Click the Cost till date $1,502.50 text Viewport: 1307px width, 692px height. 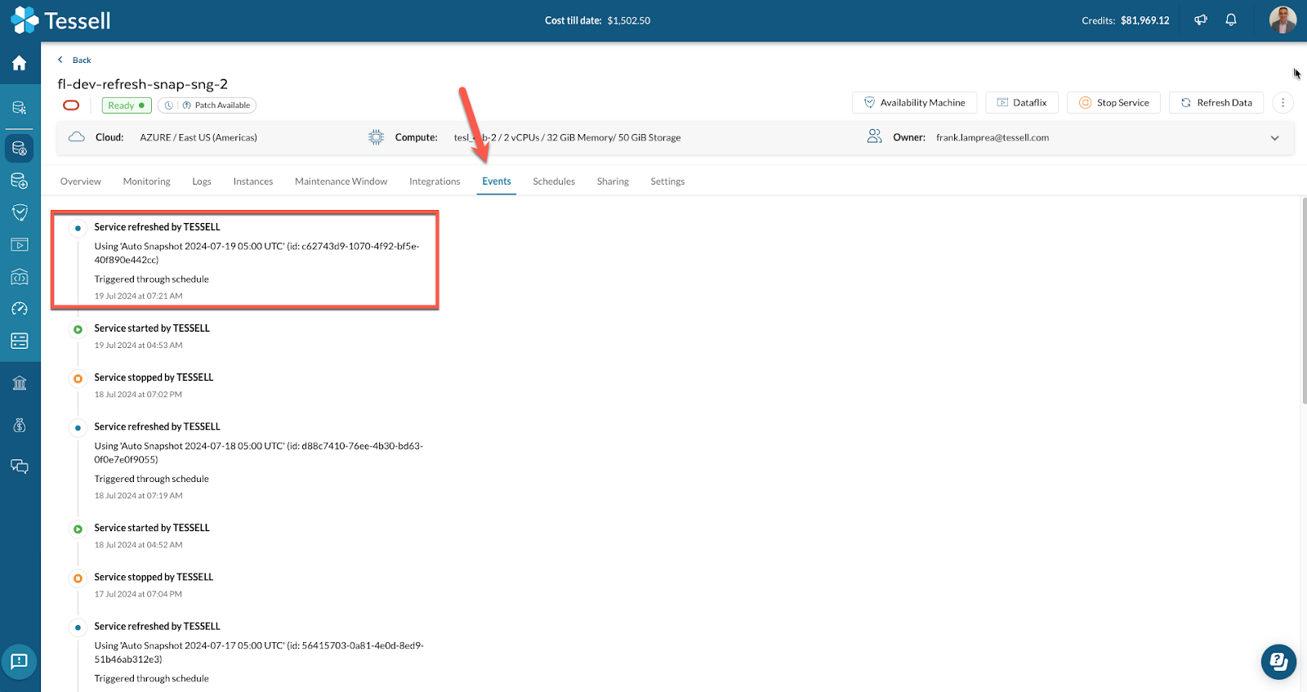(x=598, y=20)
